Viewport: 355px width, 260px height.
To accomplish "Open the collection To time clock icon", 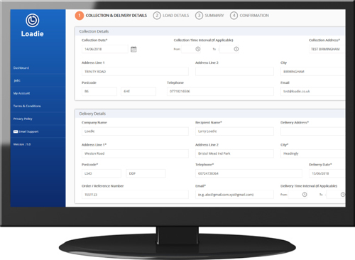I will pos(236,49).
